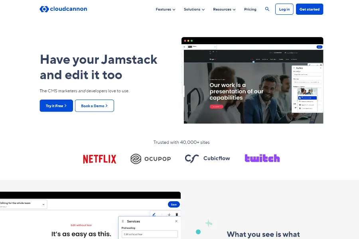Grab the Services panel drag handle

point(123,221)
